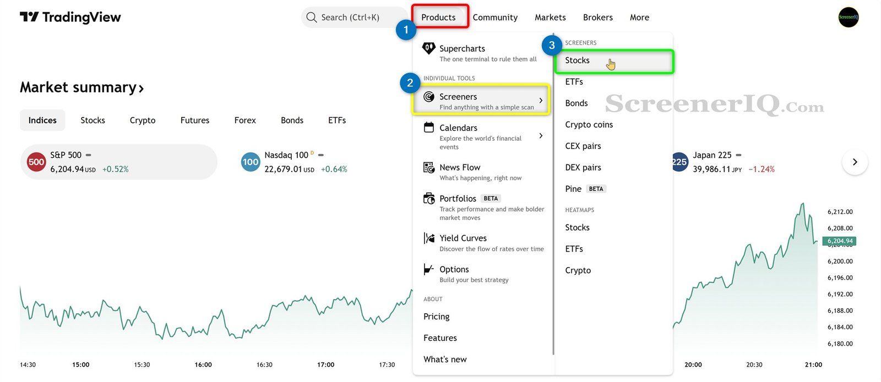The height and width of the screenshot is (382, 881).
Task: Open the user profile avatar
Action: pos(849,17)
